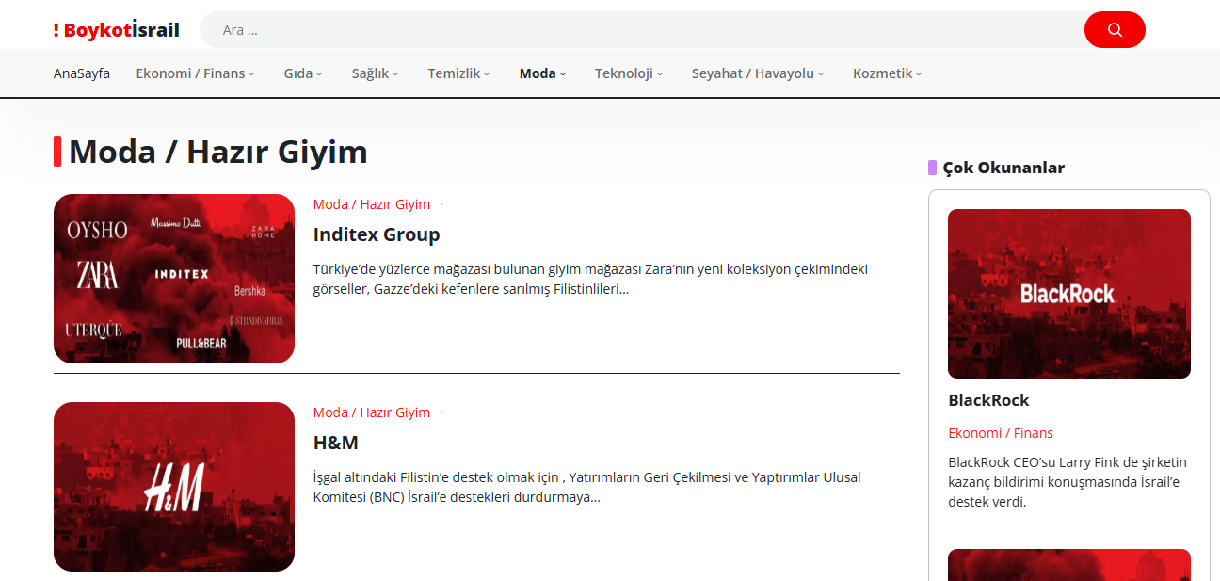Open the BlackRock sidebar thumbnail image
The height and width of the screenshot is (581, 1220).
1068,294
